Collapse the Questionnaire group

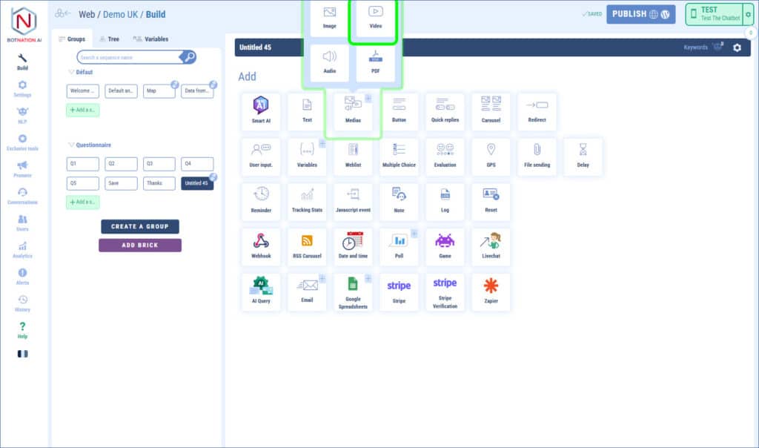point(71,145)
